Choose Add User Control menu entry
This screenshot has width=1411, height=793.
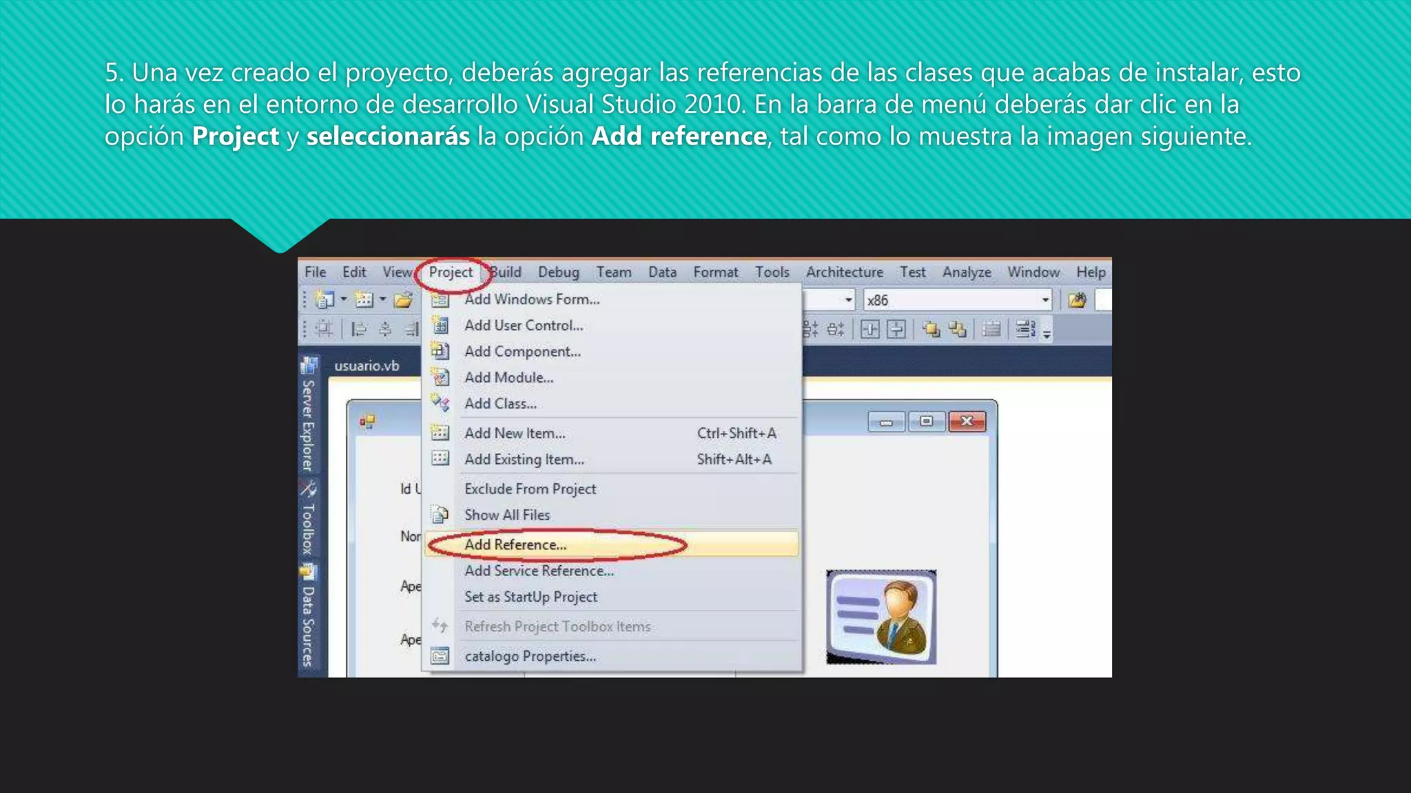(612, 325)
